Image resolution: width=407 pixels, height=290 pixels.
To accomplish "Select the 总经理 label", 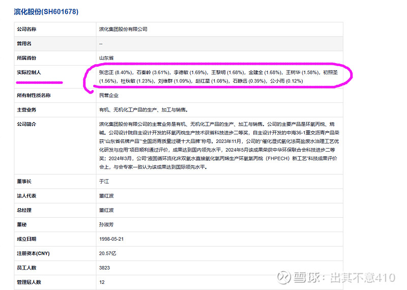I will 24,210.
